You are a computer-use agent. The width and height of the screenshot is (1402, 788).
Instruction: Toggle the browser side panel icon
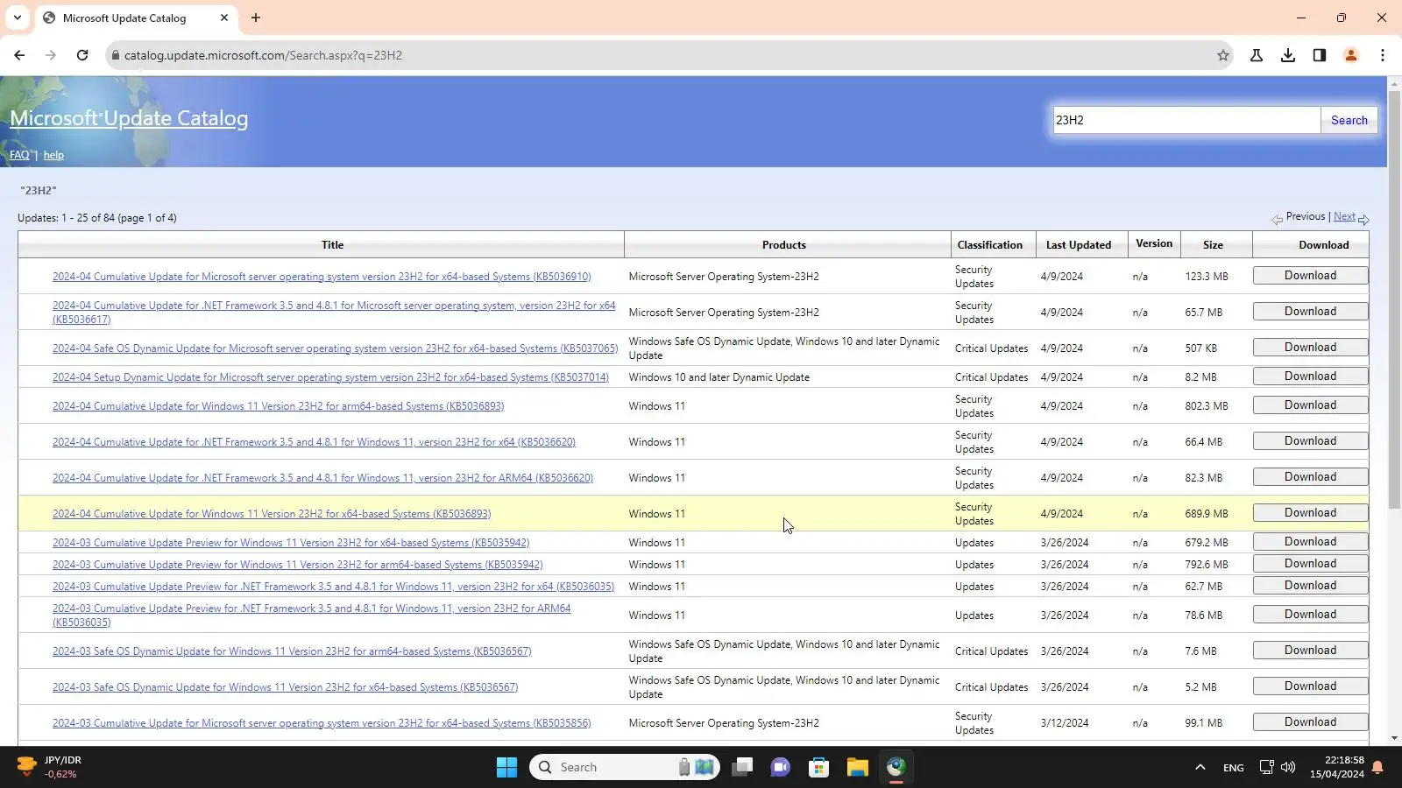[x=1320, y=55]
